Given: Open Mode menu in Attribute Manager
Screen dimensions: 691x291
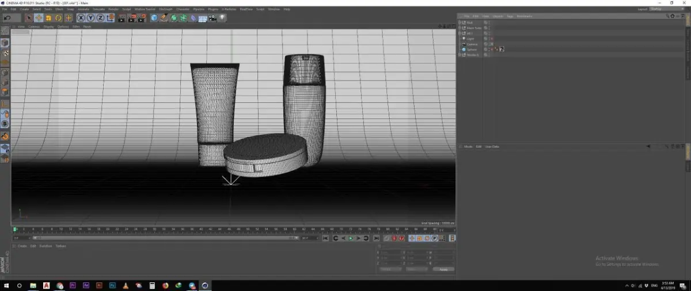Looking at the screenshot, I should pos(468,147).
